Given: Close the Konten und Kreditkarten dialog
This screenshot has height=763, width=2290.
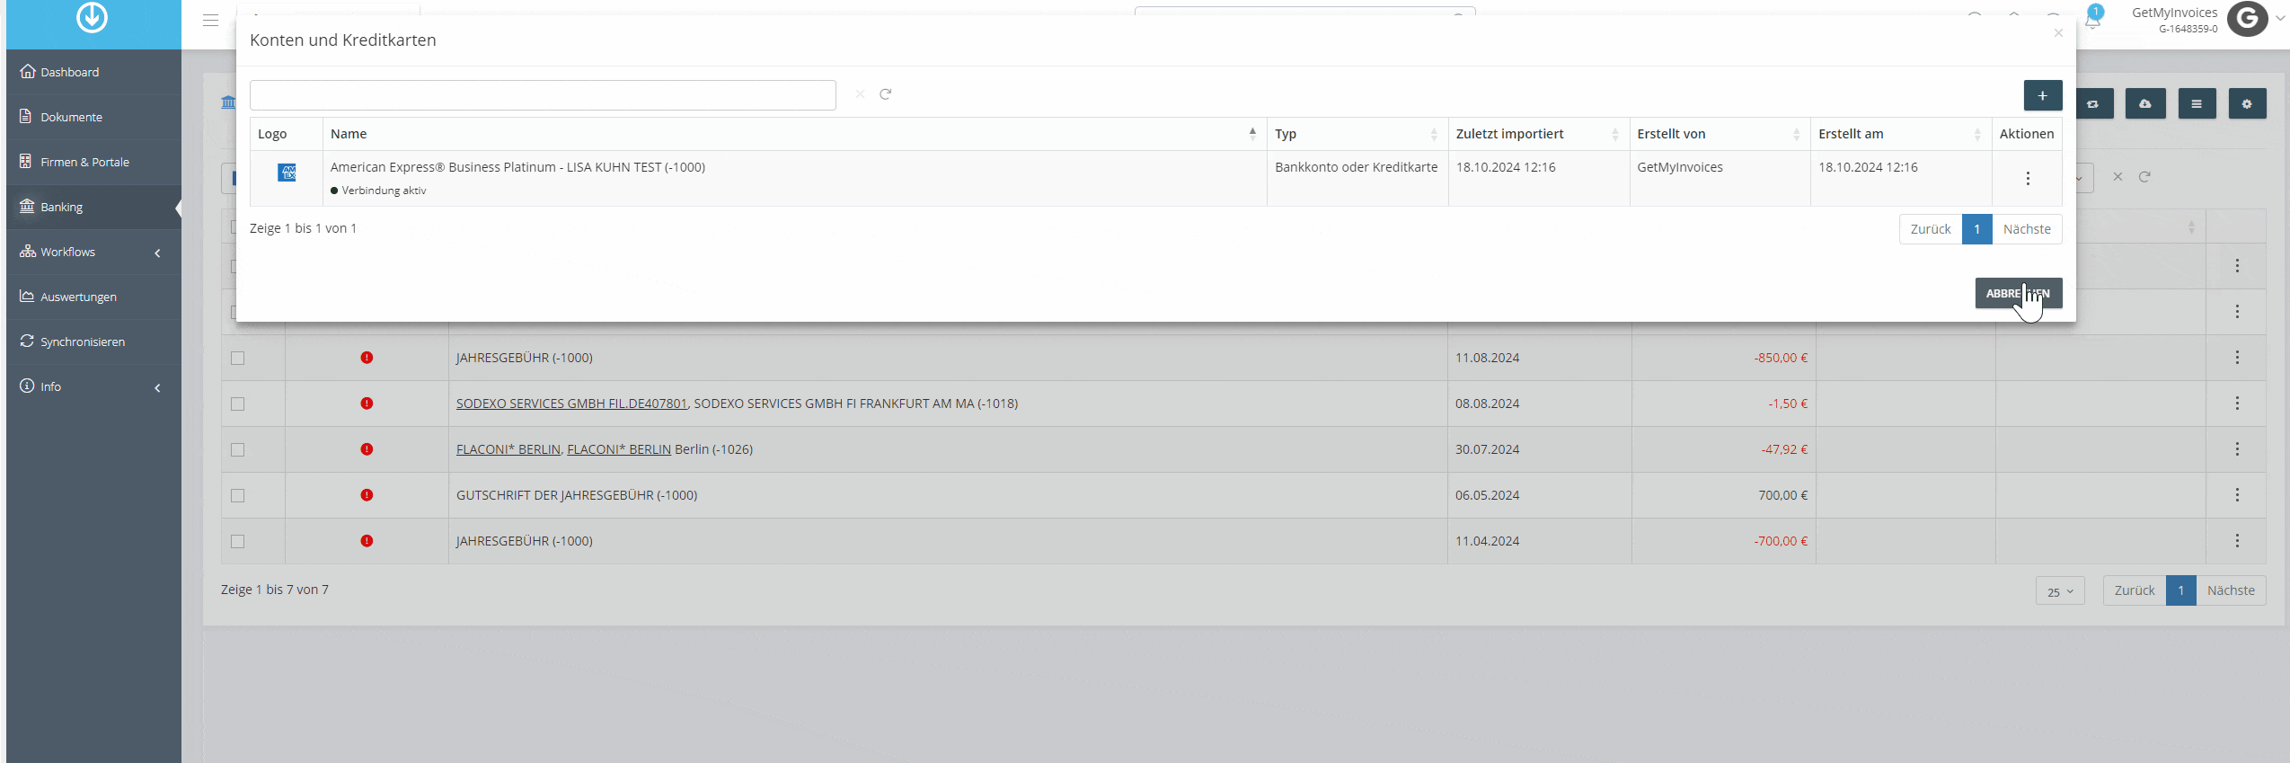Looking at the screenshot, I should [x=2058, y=33].
